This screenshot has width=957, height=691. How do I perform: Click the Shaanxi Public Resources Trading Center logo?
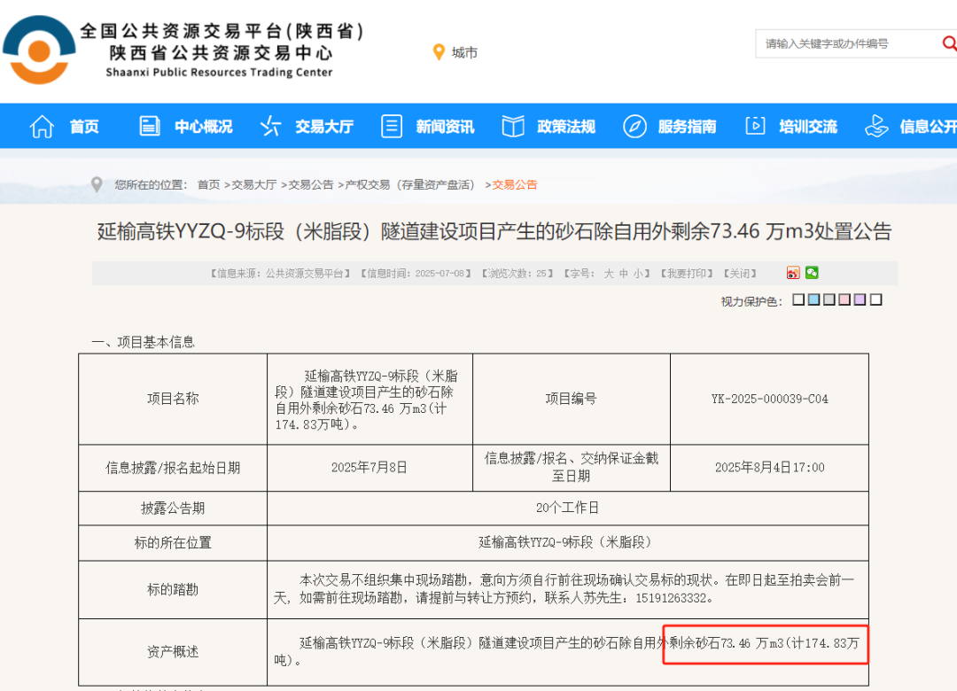click(37, 50)
